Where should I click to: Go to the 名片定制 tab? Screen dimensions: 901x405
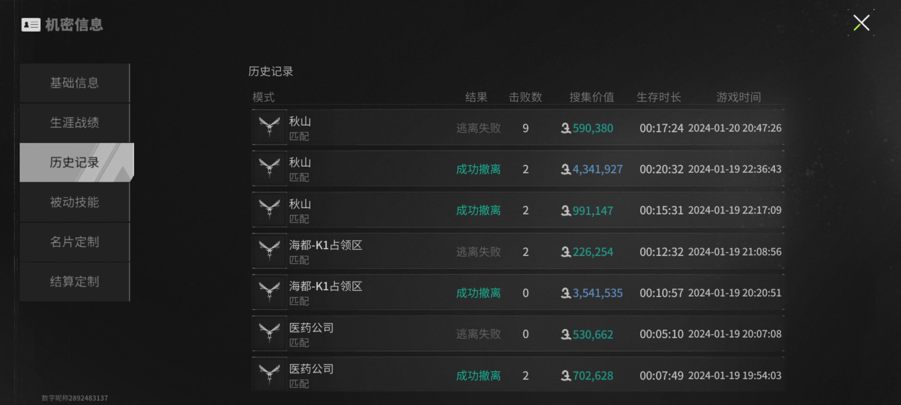tap(75, 242)
